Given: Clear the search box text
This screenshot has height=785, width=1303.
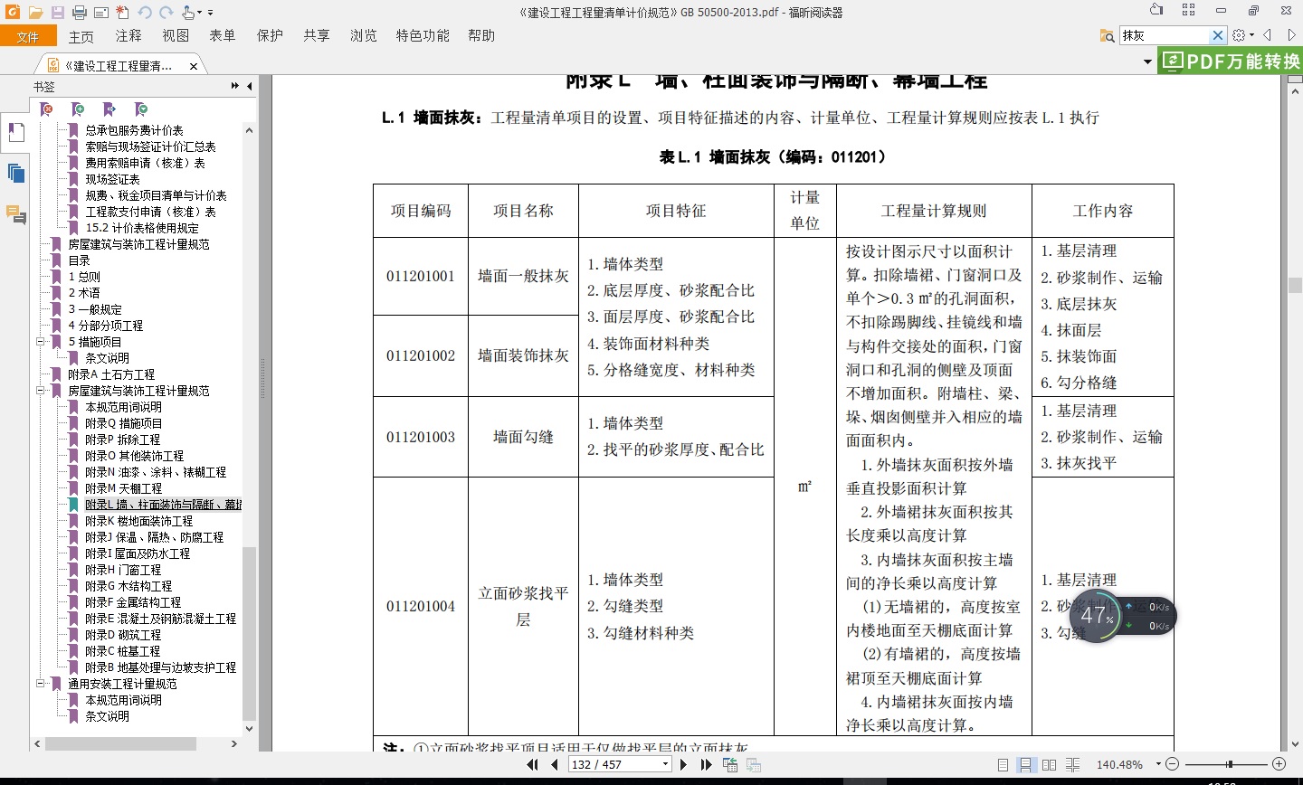Looking at the screenshot, I should (x=1218, y=35).
